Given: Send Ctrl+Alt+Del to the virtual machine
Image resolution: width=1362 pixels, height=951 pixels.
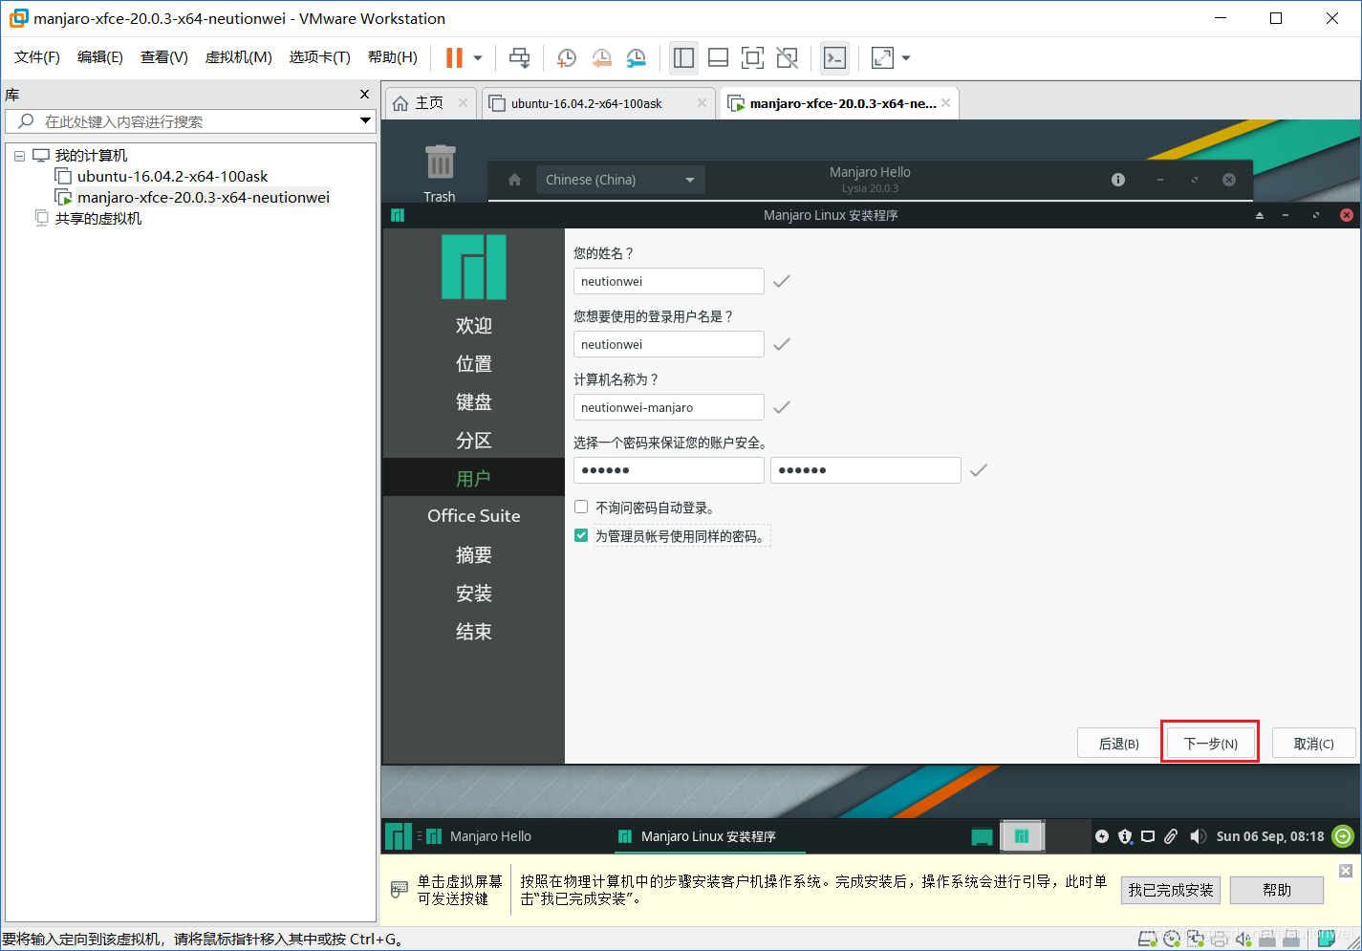Looking at the screenshot, I should 519,58.
